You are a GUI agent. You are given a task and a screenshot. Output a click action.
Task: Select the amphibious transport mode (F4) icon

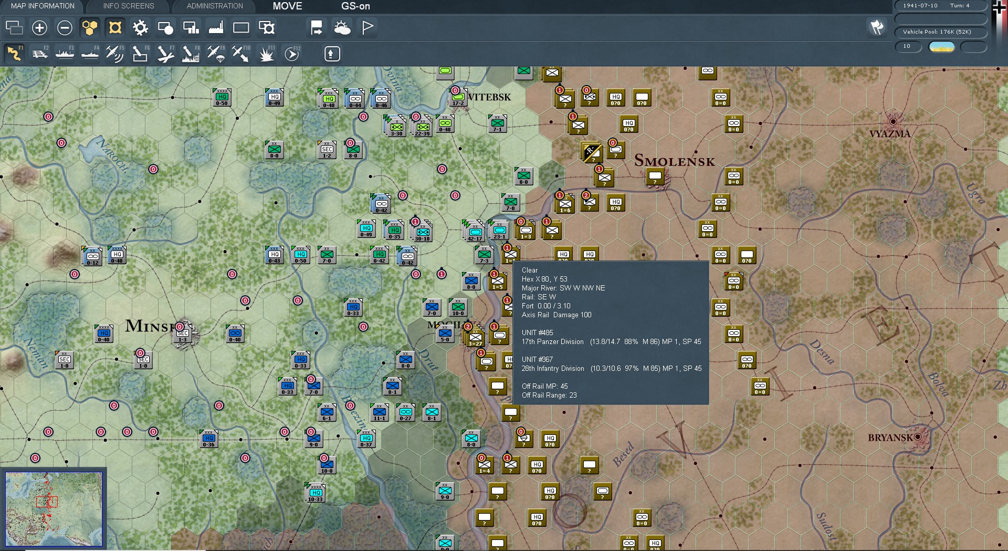tap(90, 54)
